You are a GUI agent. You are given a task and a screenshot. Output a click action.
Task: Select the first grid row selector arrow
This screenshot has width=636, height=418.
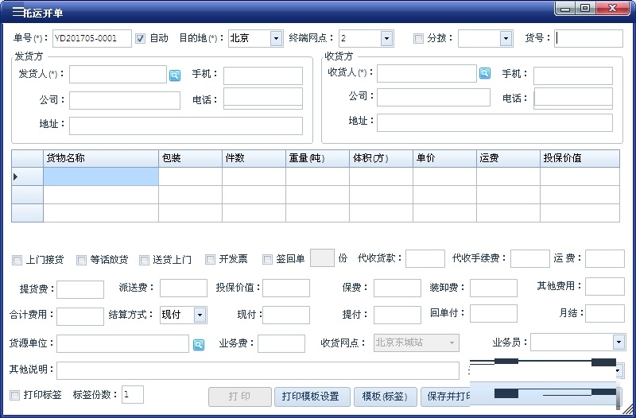27,176
